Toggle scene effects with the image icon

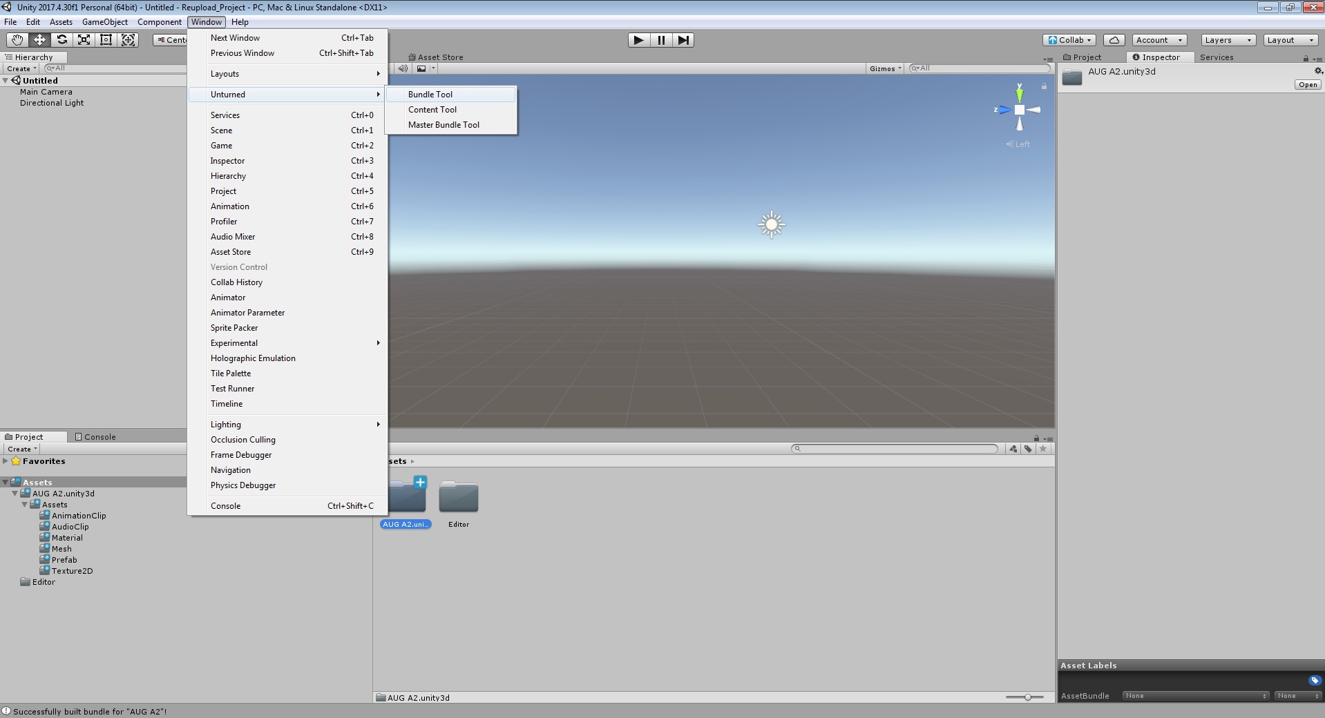tap(421, 68)
